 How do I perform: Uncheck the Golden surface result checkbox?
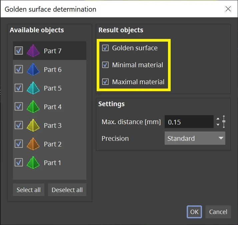[x=105, y=48]
